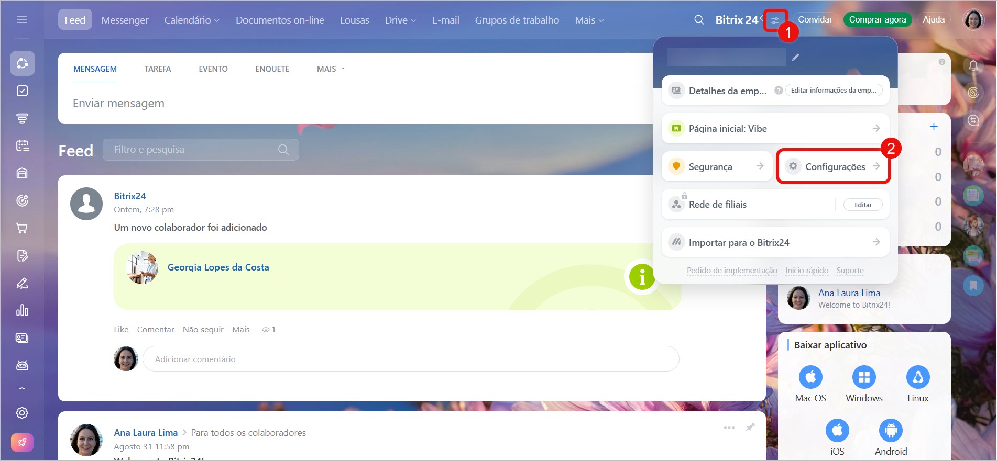Open Georgia Lopes da Costa's profile link
997x461 pixels.
click(x=218, y=267)
